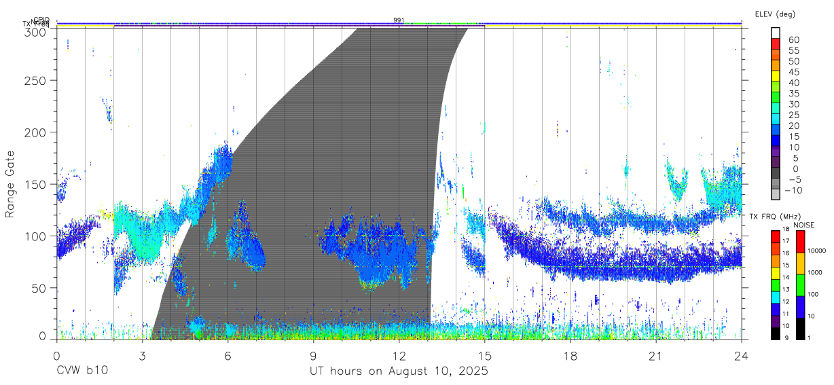Click the 6 tick on UT hours axis
Image resolution: width=834 pixels, height=385 pixels.
click(x=228, y=355)
